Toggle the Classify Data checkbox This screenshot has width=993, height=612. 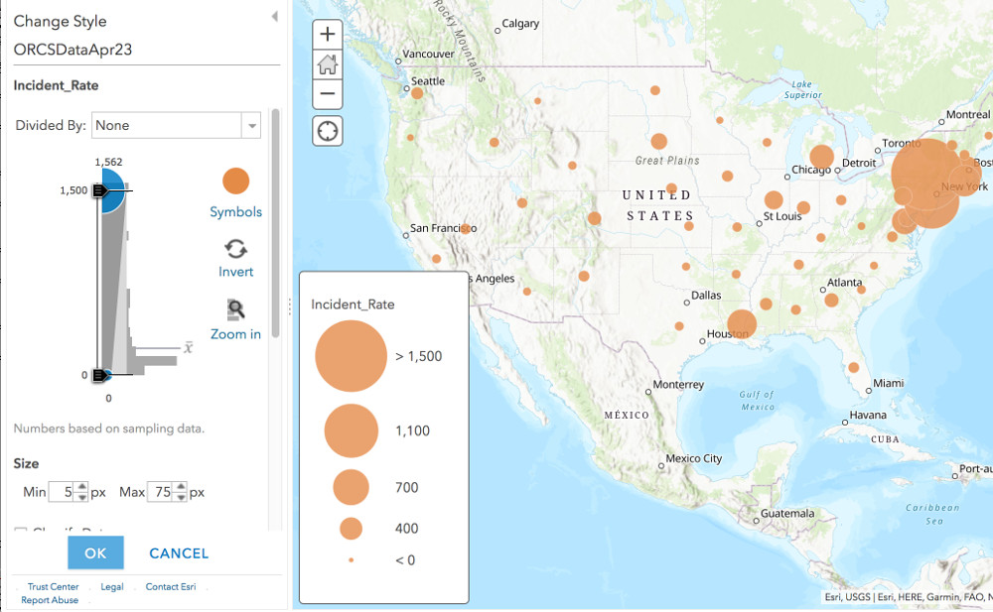(20, 533)
